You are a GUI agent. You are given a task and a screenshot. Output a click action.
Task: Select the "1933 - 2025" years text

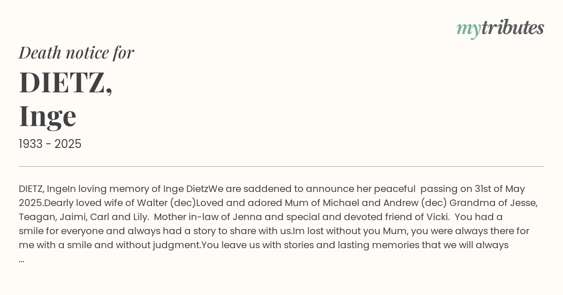50,144
